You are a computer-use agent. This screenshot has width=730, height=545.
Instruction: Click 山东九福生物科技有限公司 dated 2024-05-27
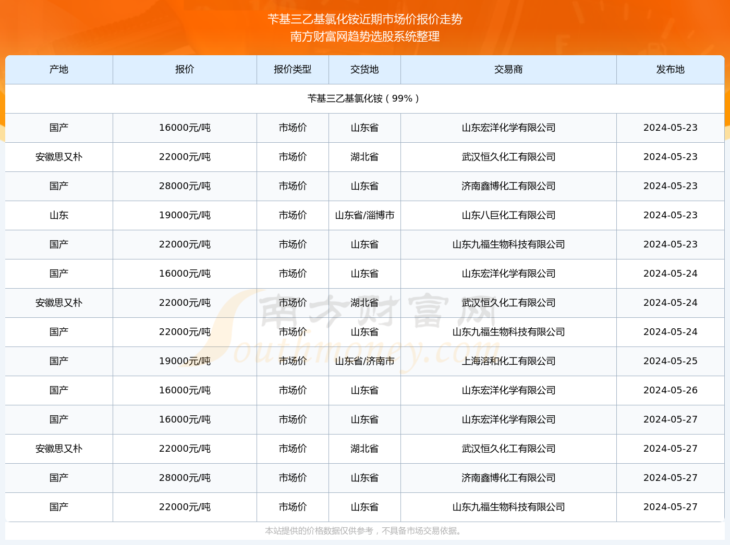508,507
